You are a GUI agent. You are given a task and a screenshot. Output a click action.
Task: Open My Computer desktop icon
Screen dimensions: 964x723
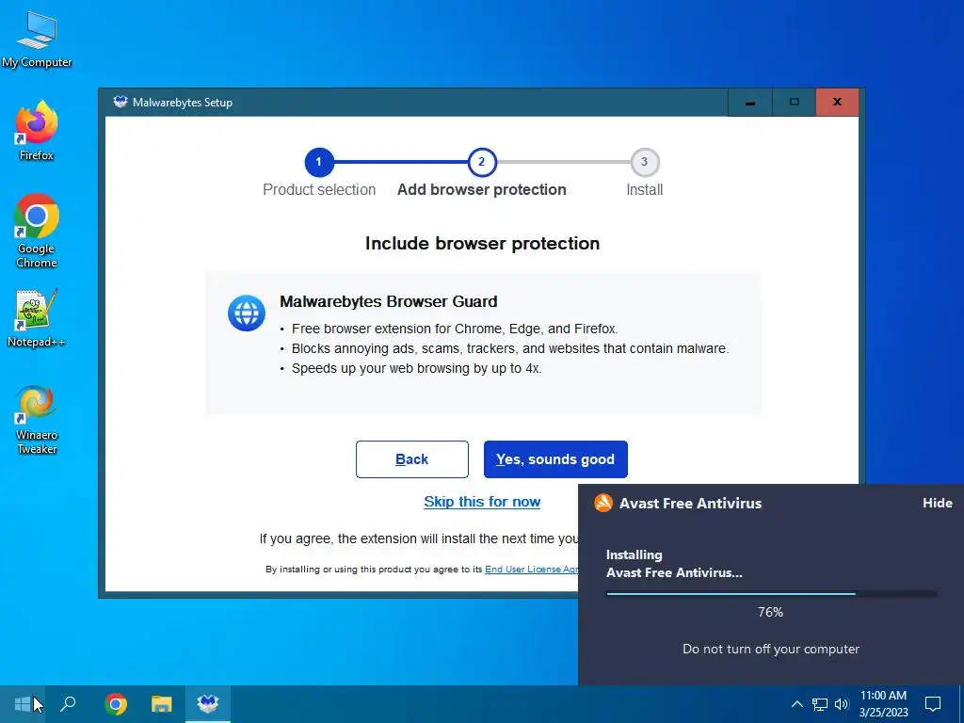pyautogui.click(x=37, y=40)
